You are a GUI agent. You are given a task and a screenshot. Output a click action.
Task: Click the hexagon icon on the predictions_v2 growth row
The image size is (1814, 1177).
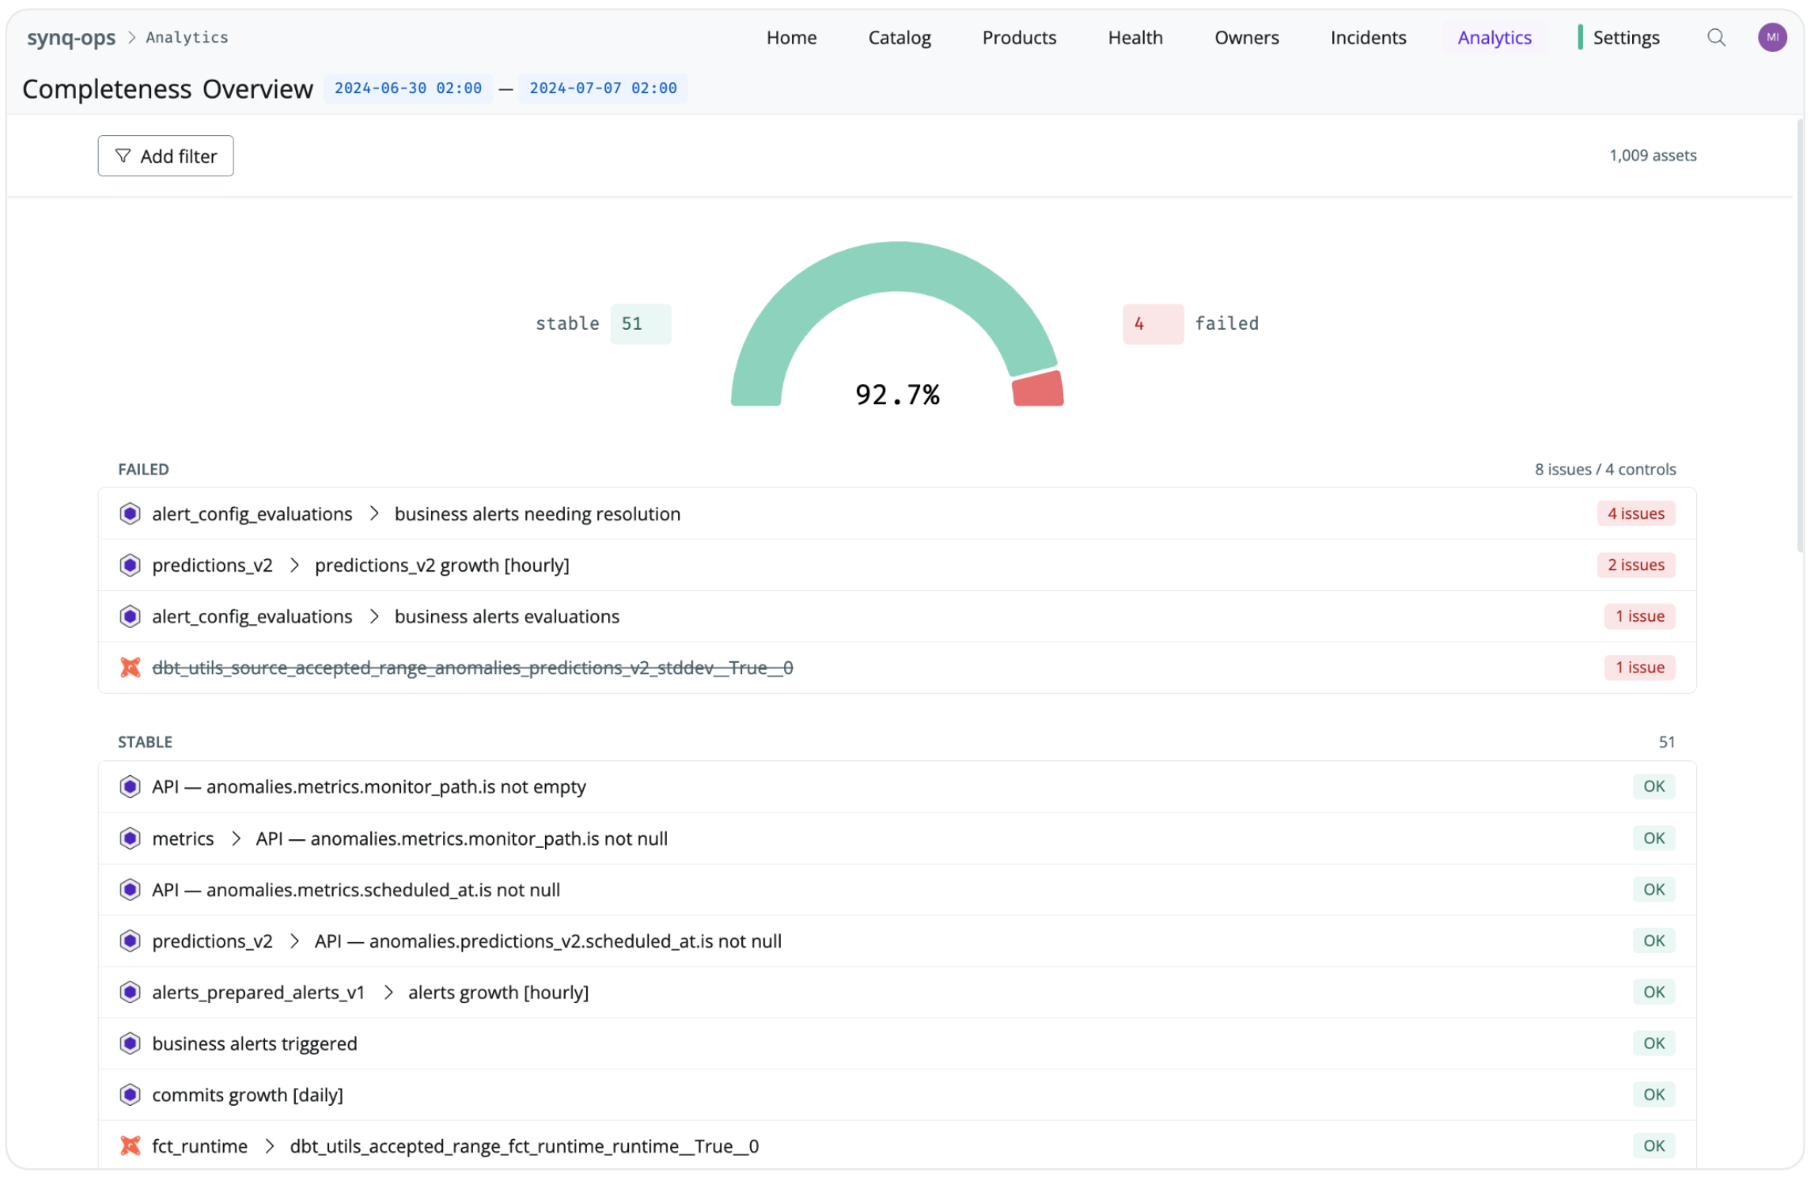130,564
